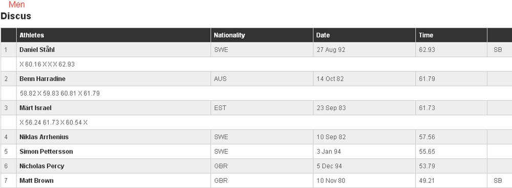Screen dimensions: 512x188
Task: Click the SB mark for Matt Brown
Action: 498,180
